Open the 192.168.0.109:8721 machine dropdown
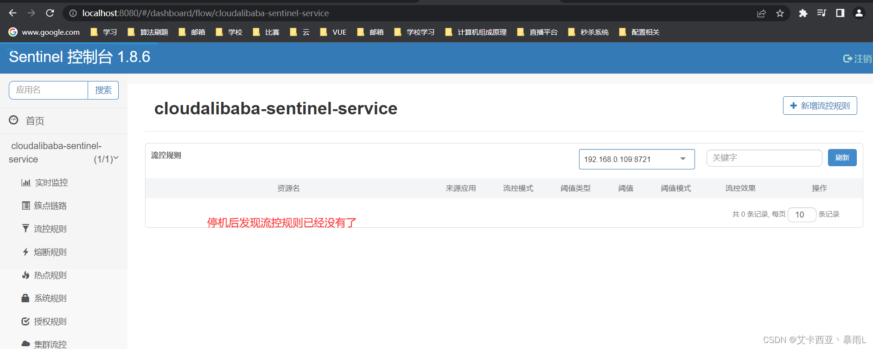Viewport: 873px width, 349px height. [x=637, y=159]
